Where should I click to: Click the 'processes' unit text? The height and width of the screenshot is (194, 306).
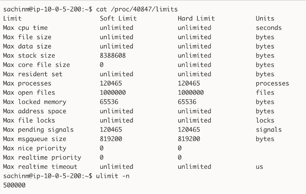coord(272,84)
